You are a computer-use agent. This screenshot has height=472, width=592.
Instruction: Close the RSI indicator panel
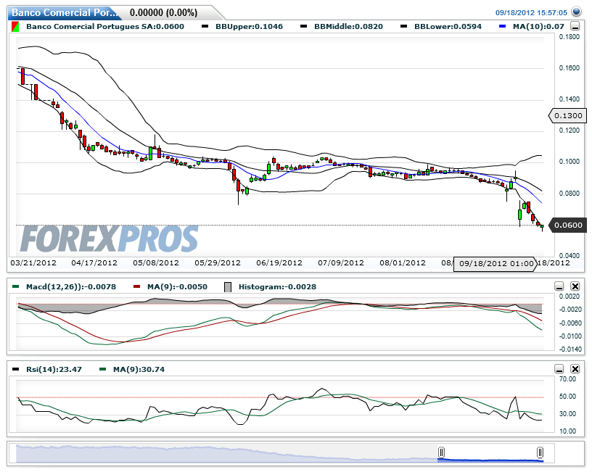(575, 369)
